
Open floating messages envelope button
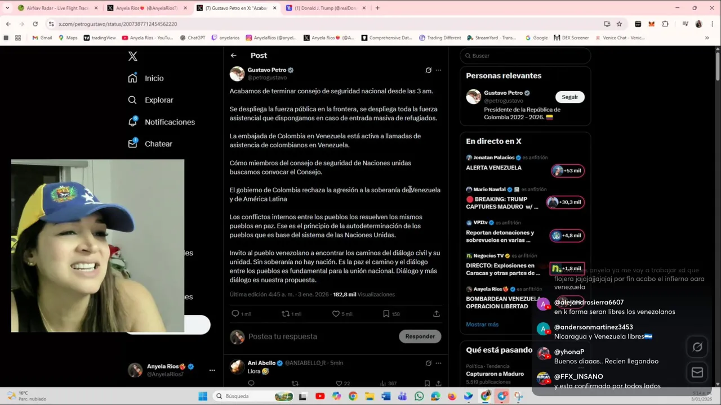click(x=697, y=372)
